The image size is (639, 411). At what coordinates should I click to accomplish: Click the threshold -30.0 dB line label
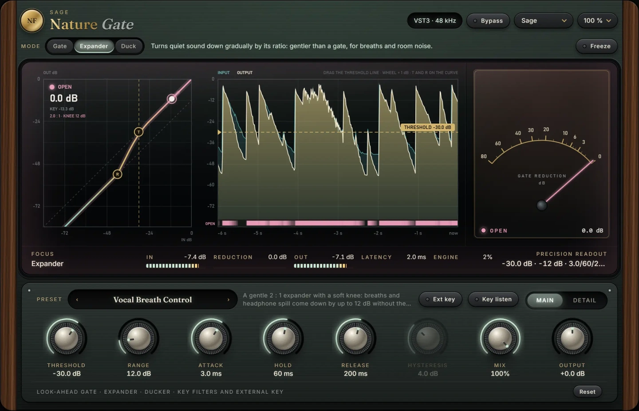click(427, 127)
